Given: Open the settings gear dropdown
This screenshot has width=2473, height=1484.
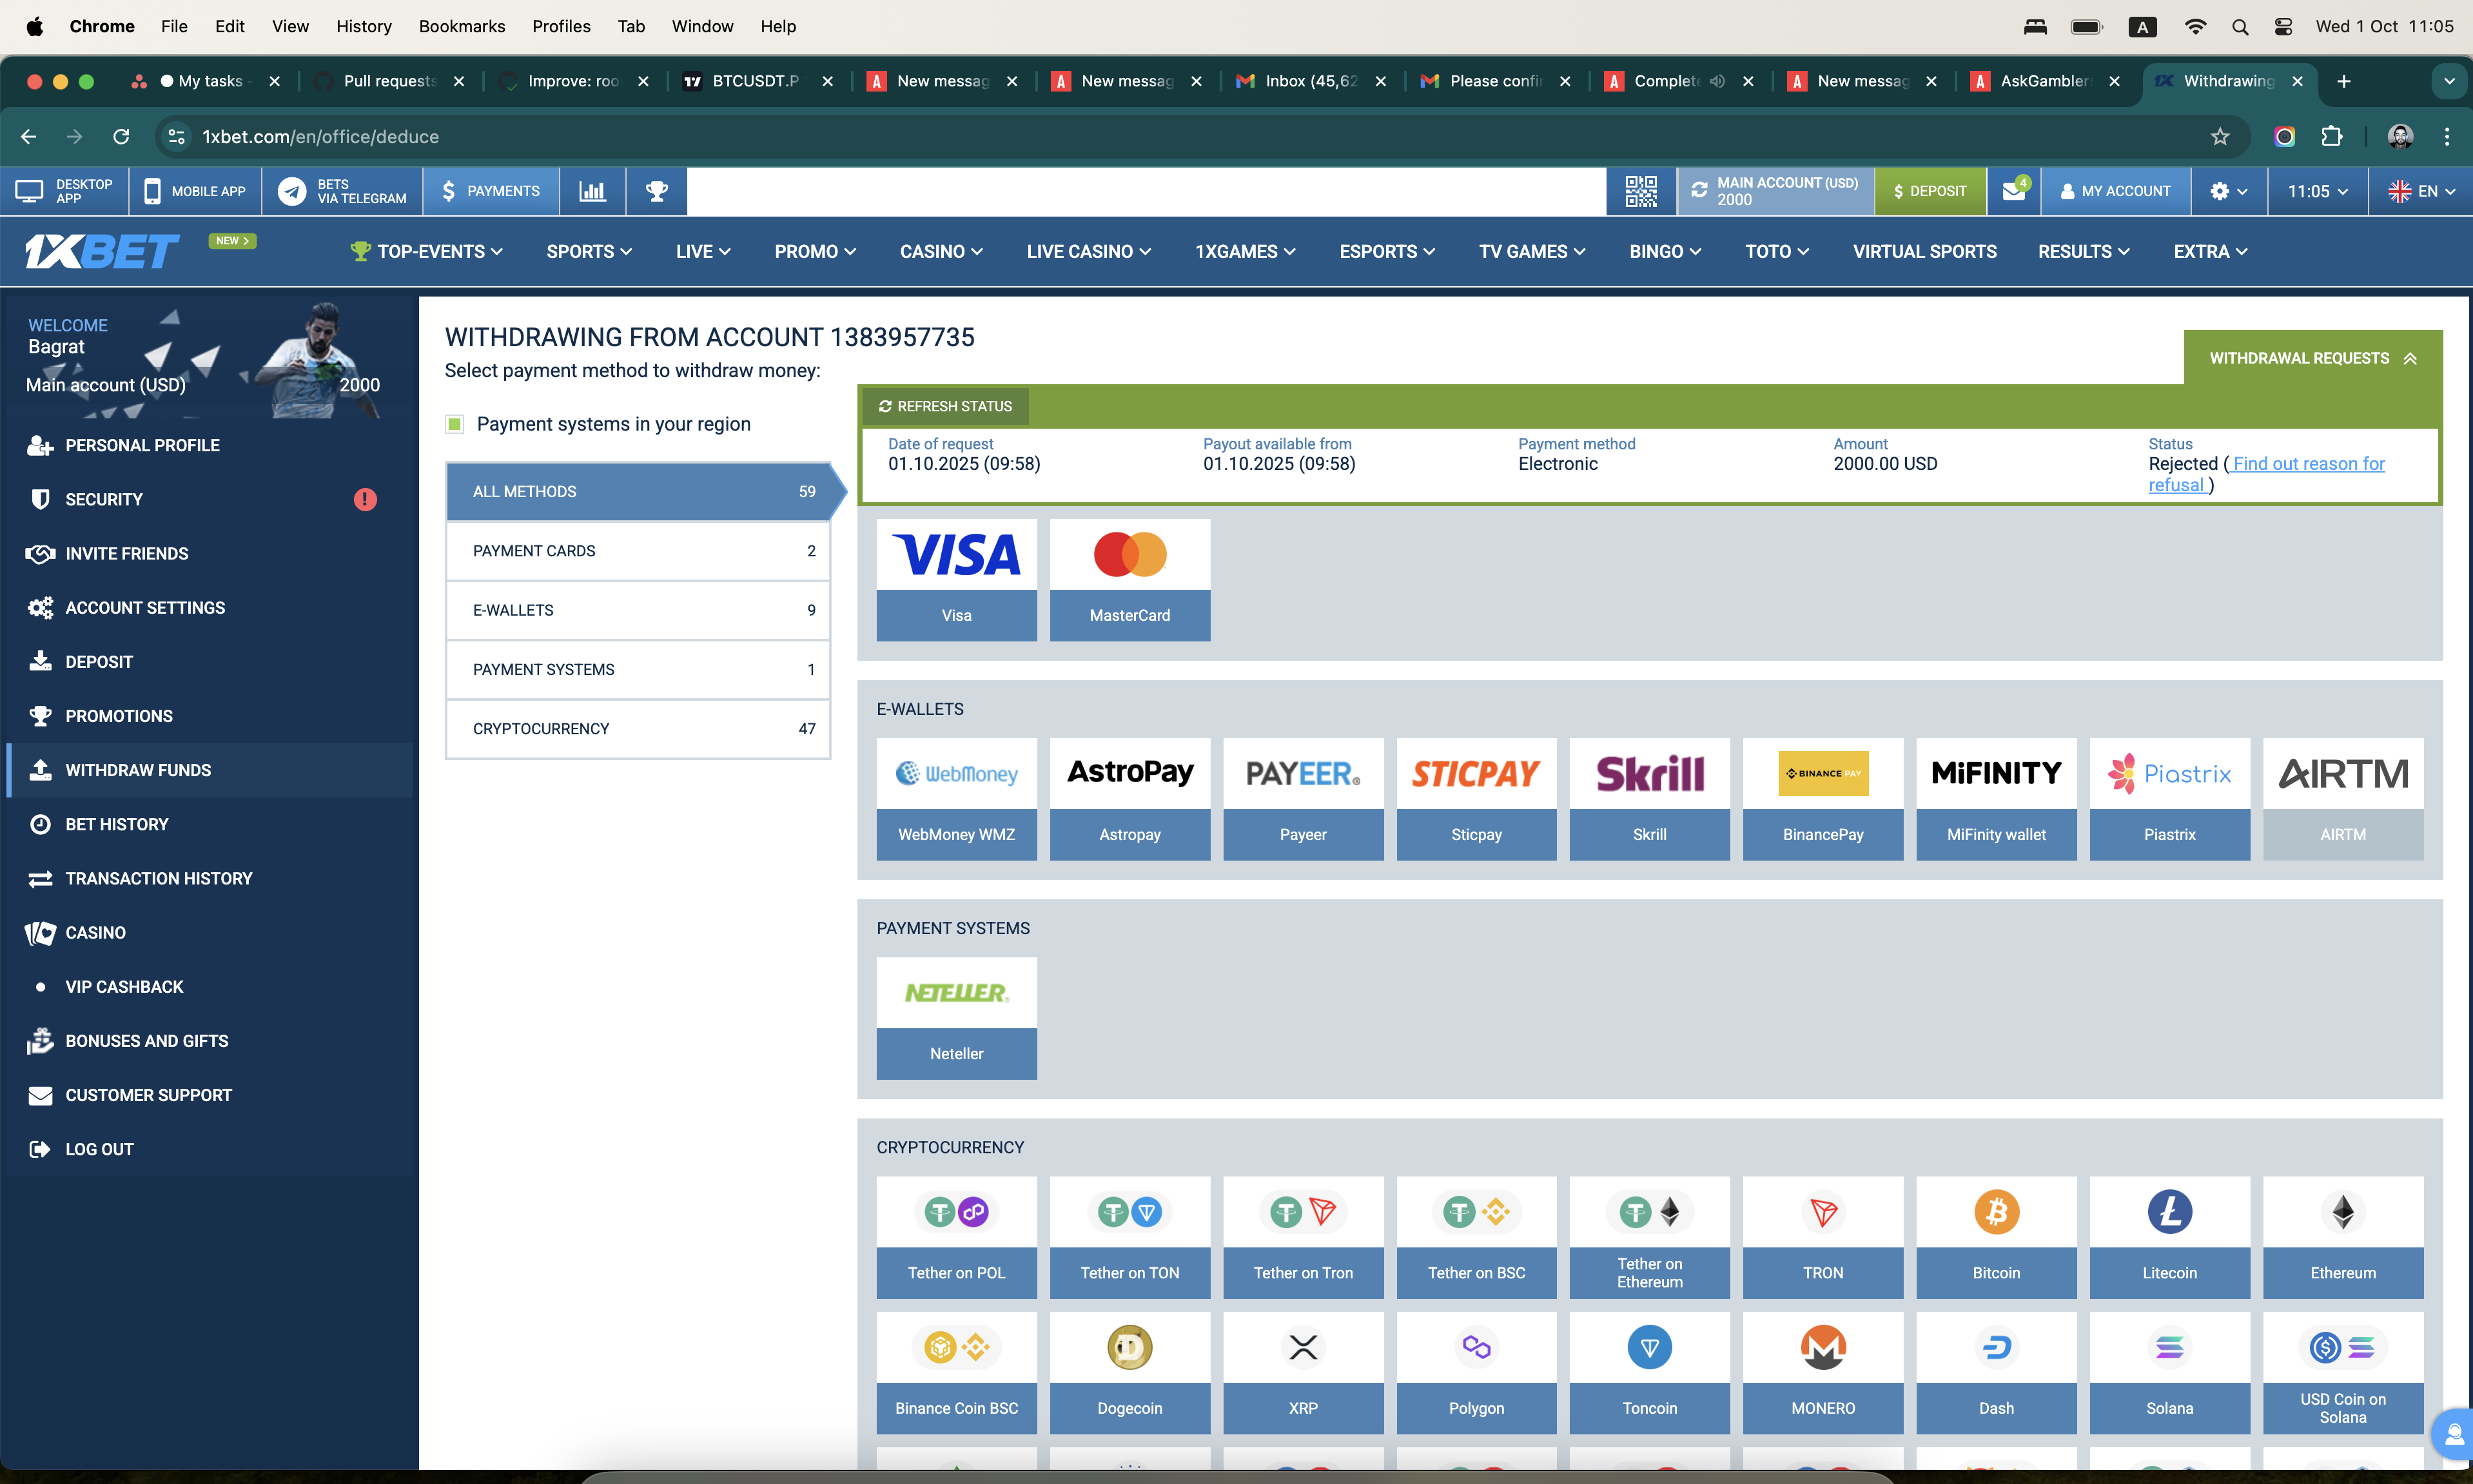Looking at the screenshot, I should [x=2228, y=191].
